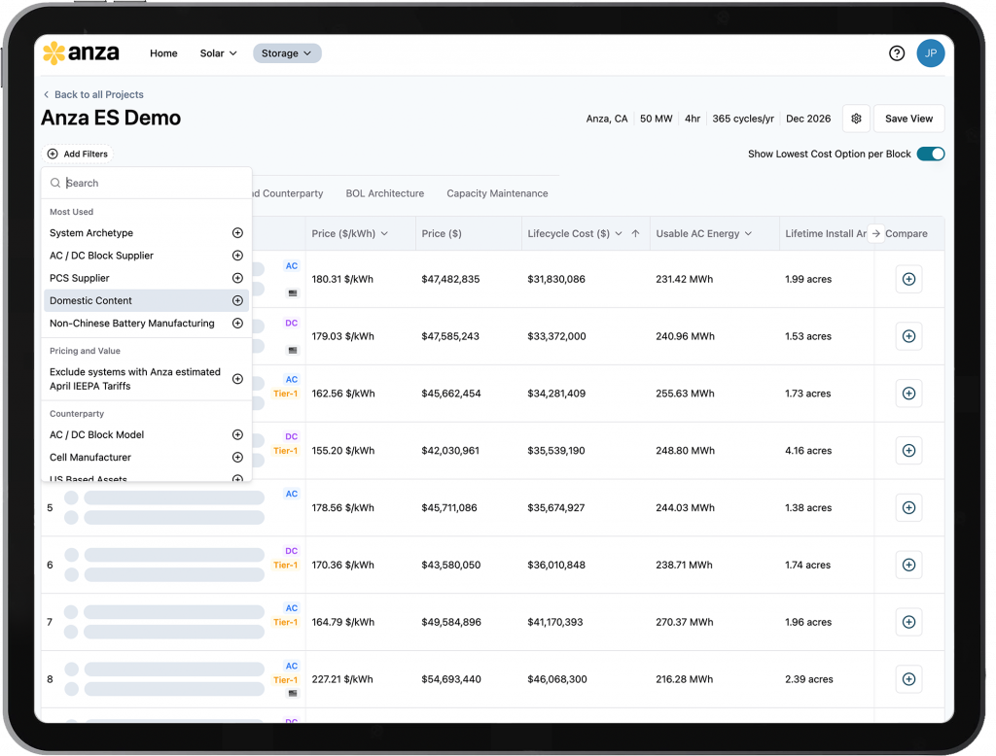This screenshot has height=756, width=996.
Task: Add 227.21 $/kWh row to compare
Action: tap(908, 679)
